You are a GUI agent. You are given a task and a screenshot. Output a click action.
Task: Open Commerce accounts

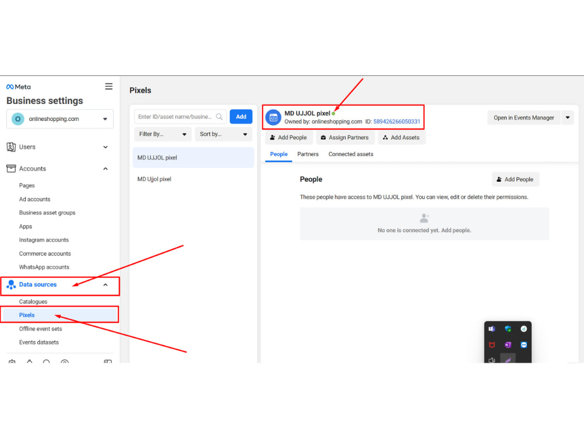pos(45,253)
